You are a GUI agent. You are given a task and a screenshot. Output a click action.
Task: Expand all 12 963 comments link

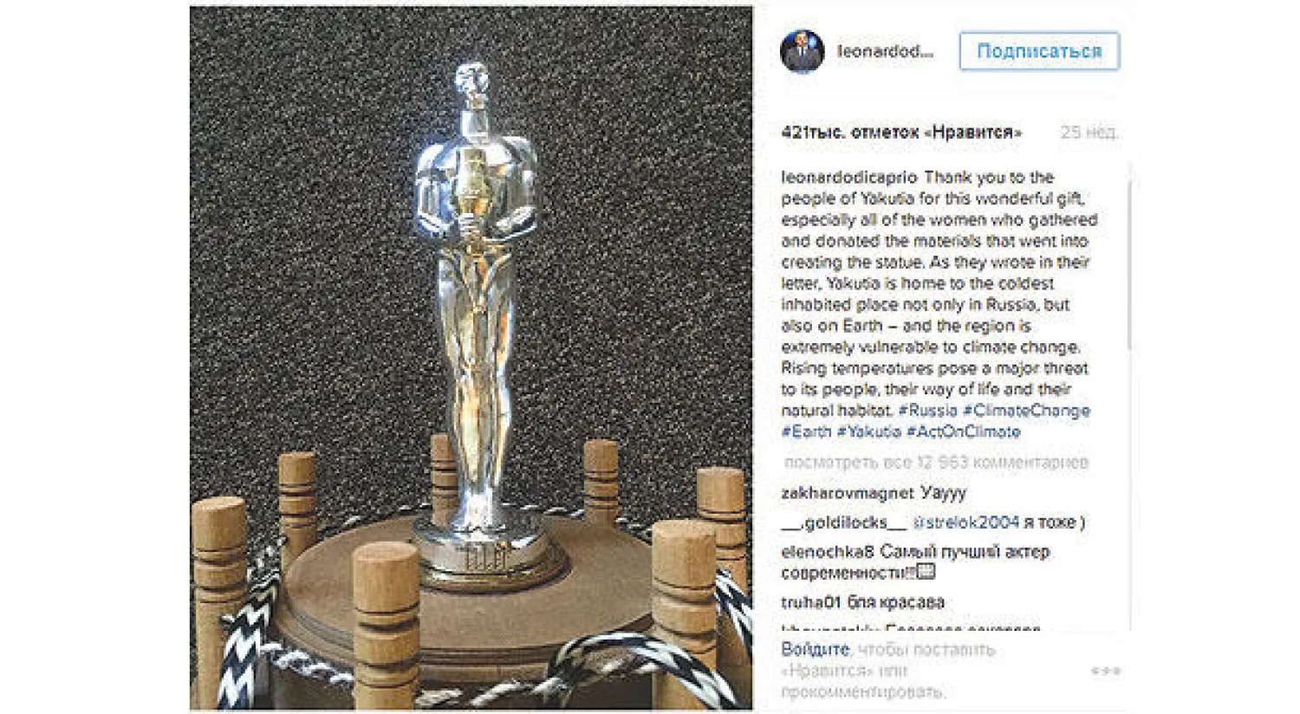point(936,463)
